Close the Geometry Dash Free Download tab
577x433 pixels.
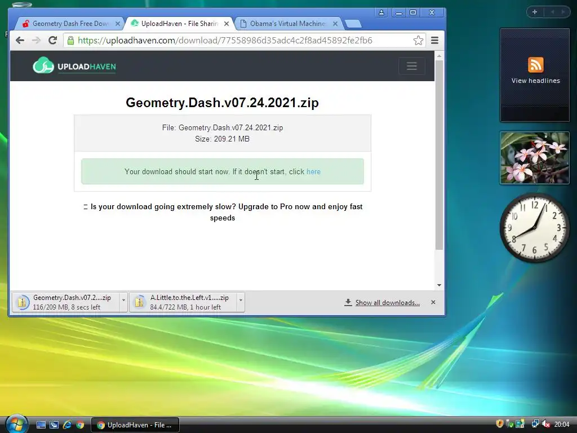117,24
